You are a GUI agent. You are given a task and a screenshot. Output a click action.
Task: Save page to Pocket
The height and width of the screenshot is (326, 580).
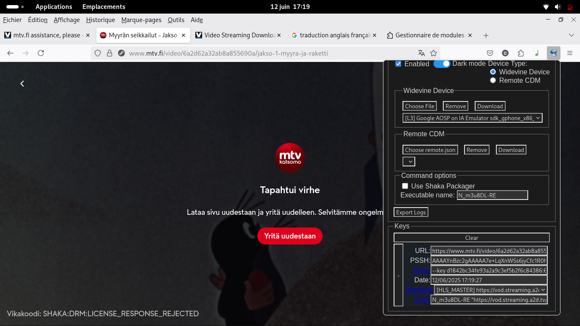click(x=490, y=53)
